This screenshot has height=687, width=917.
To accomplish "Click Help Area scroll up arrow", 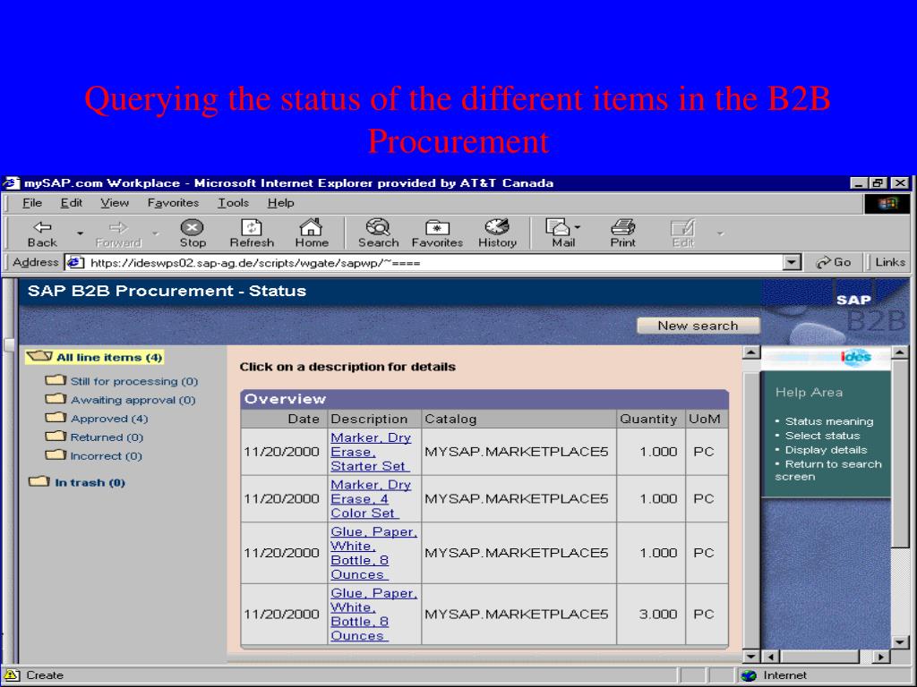I will pos(900,352).
